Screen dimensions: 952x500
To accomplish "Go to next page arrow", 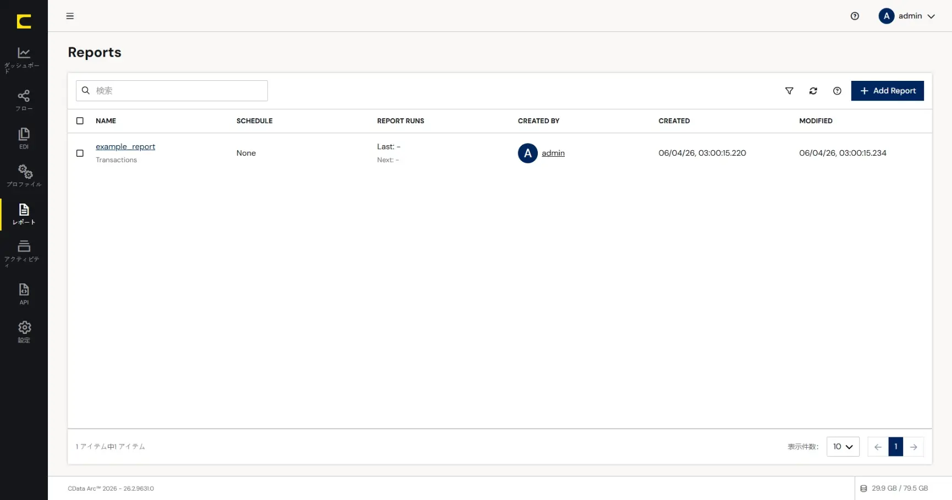I will point(914,447).
